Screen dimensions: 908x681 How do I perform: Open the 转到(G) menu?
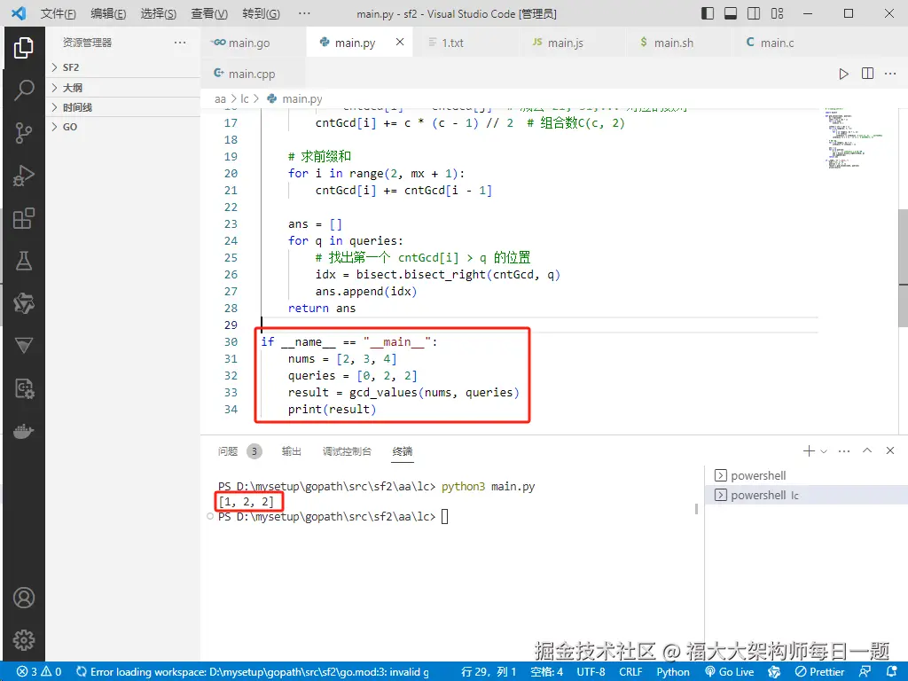(x=262, y=13)
